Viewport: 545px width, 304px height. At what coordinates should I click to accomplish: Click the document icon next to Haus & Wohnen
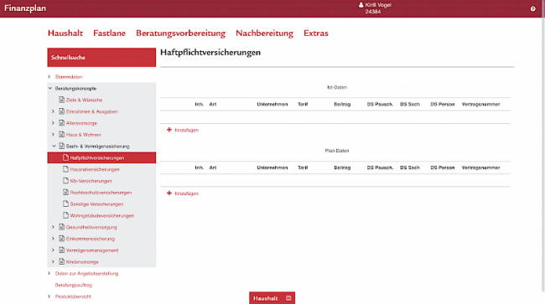point(61,134)
